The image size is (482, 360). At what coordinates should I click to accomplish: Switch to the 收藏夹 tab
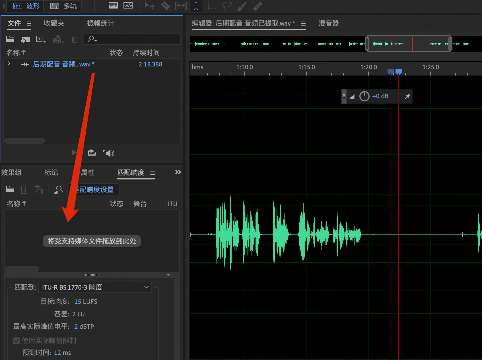[54, 23]
